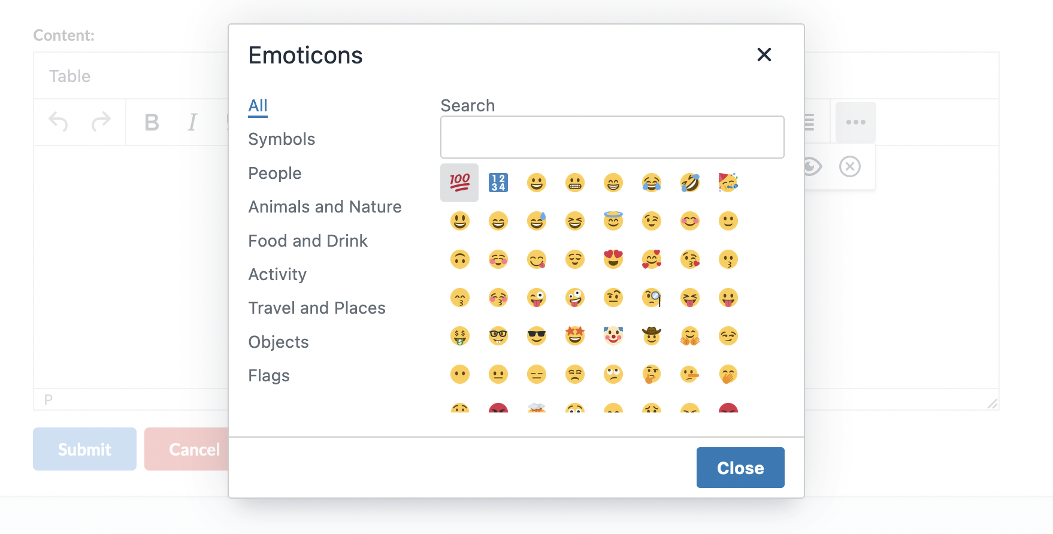Screen dimensions: 1053x534
Task: Insert the input numbers 1234 emoji
Action: pos(498,183)
